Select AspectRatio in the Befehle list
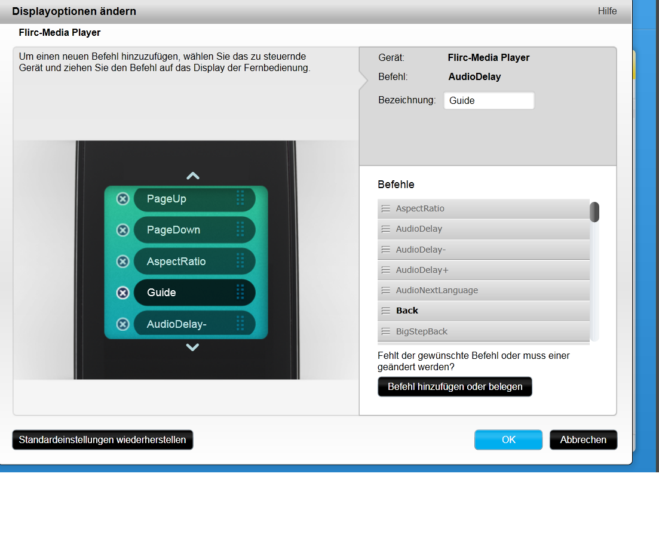The height and width of the screenshot is (541, 659). pyautogui.click(x=483, y=209)
